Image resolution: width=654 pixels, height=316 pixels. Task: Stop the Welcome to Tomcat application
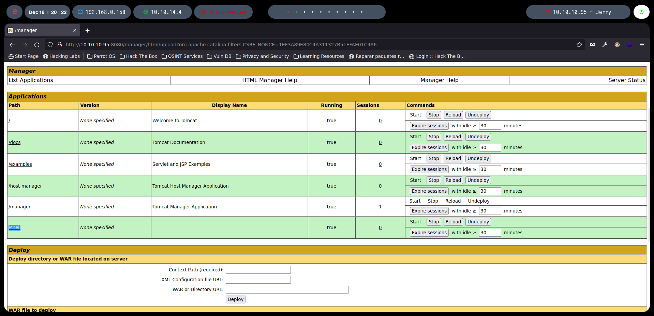[434, 115]
